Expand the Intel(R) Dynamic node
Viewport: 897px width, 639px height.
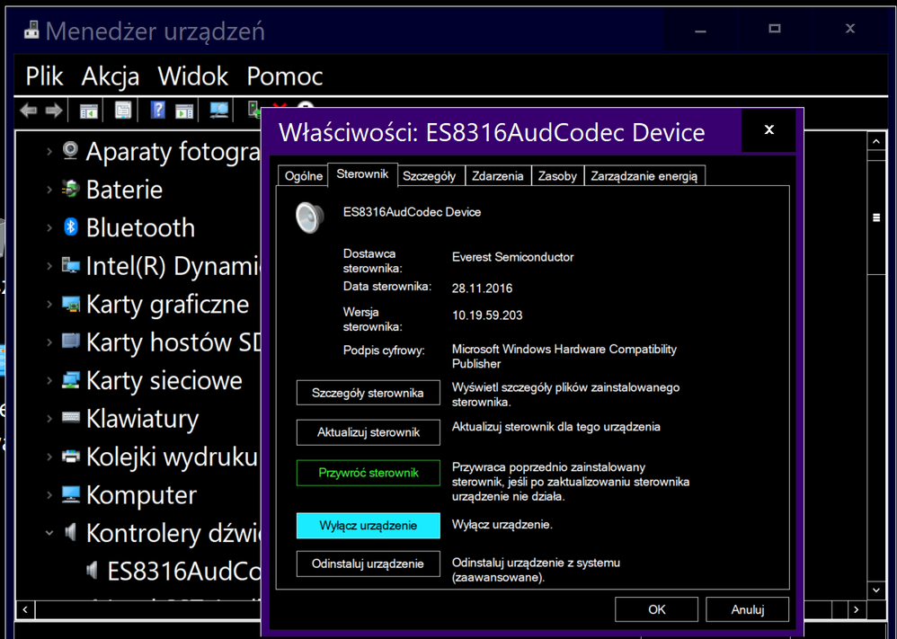coord(49,266)
